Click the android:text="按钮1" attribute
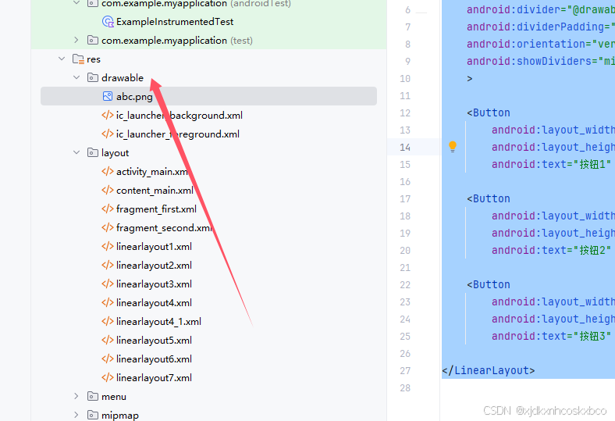Screen dimensions: 615x421 pos(552,164)
